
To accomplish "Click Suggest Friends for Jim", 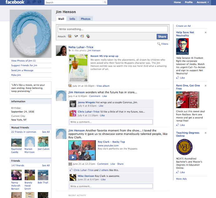I will (x=24, y=65).
